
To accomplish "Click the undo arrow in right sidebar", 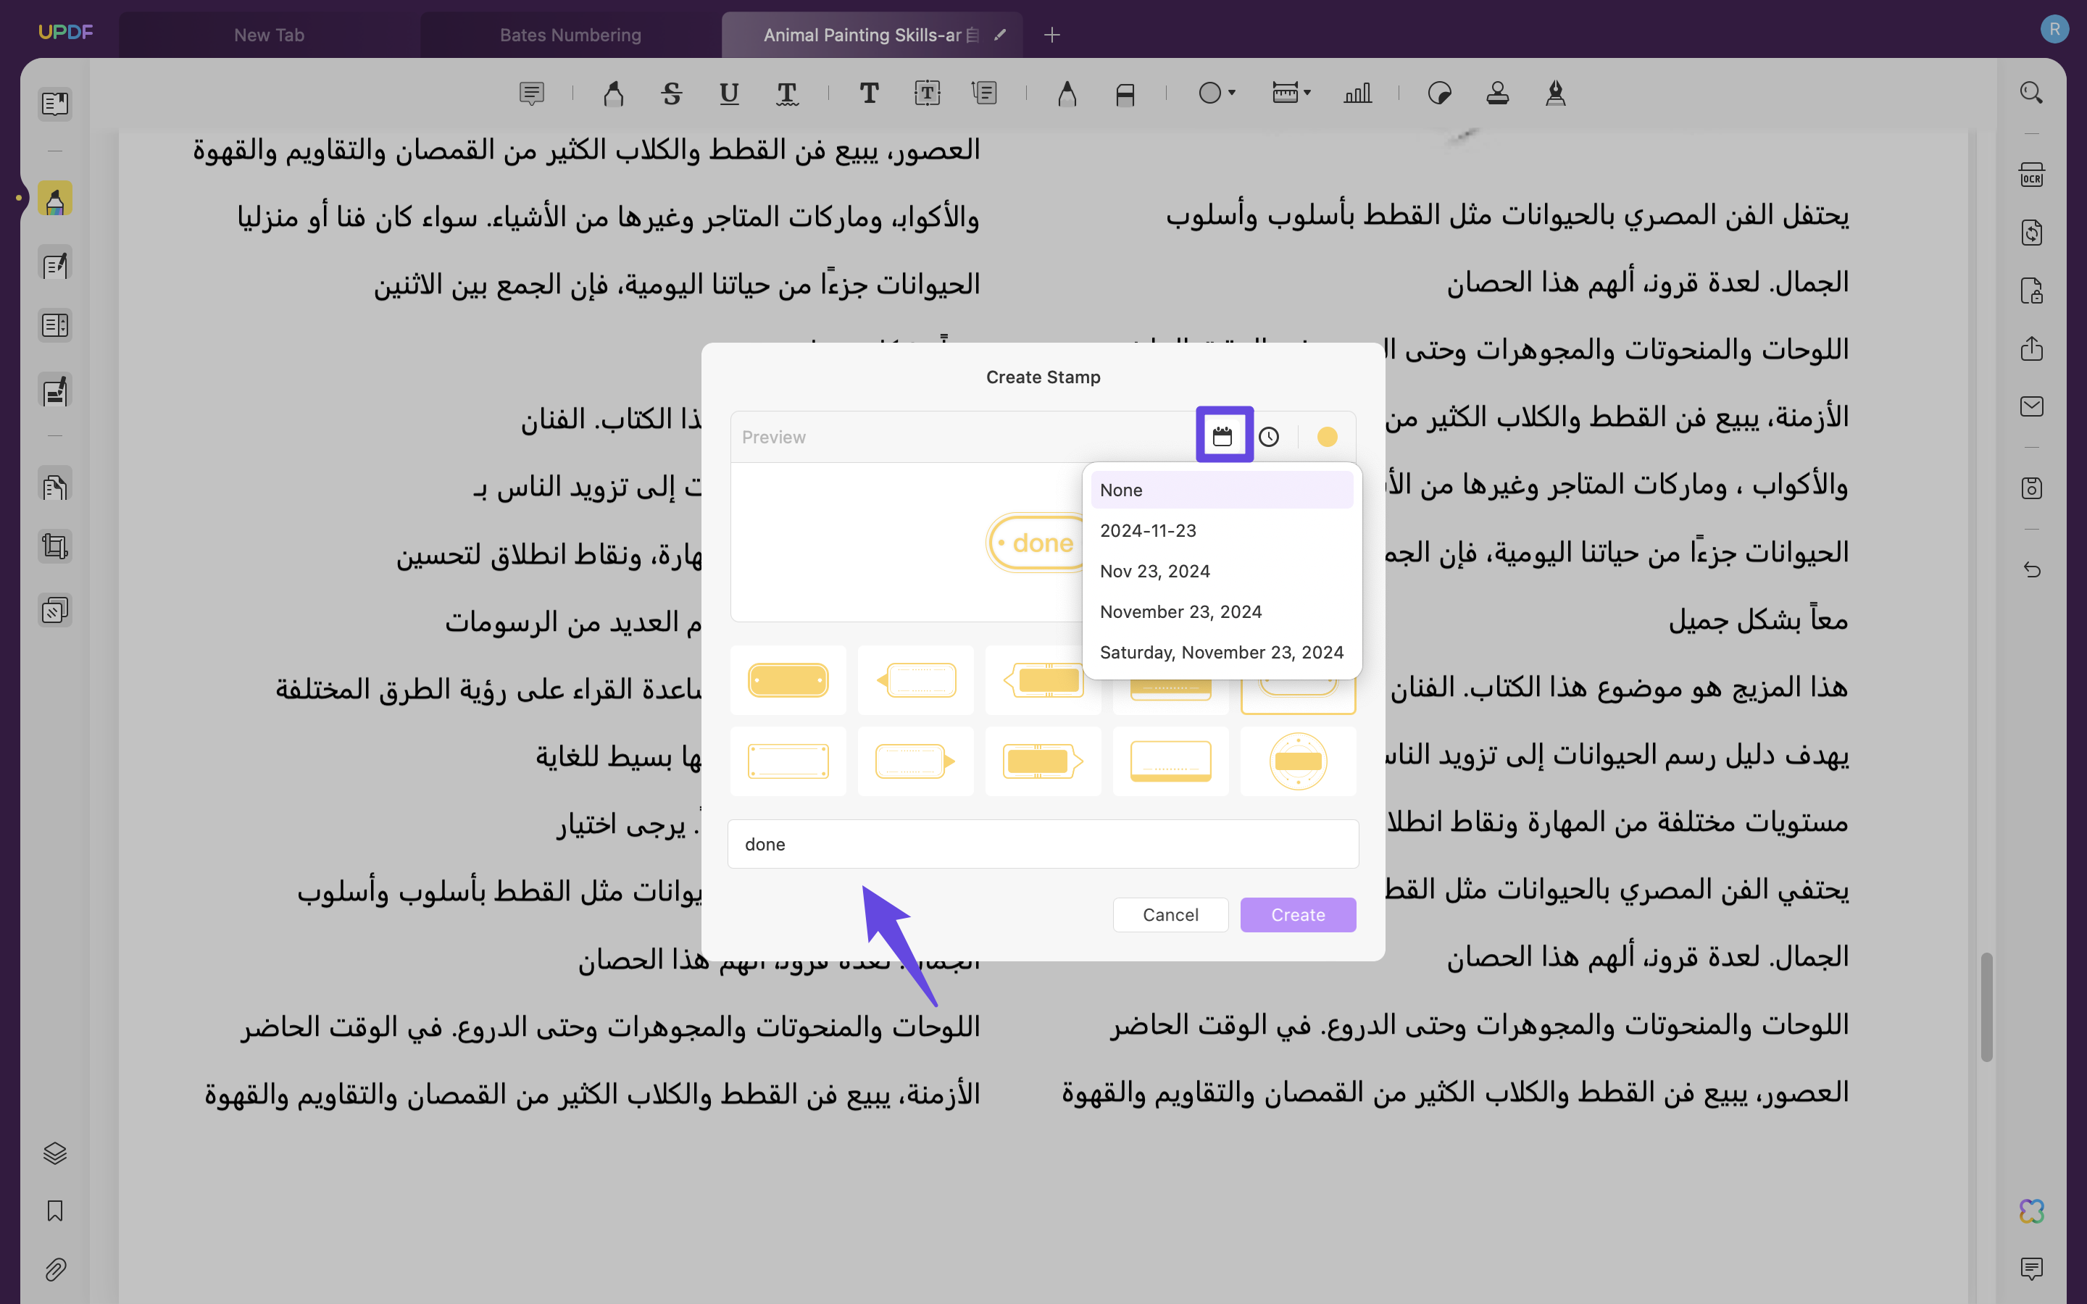I will click(2031, 569).
